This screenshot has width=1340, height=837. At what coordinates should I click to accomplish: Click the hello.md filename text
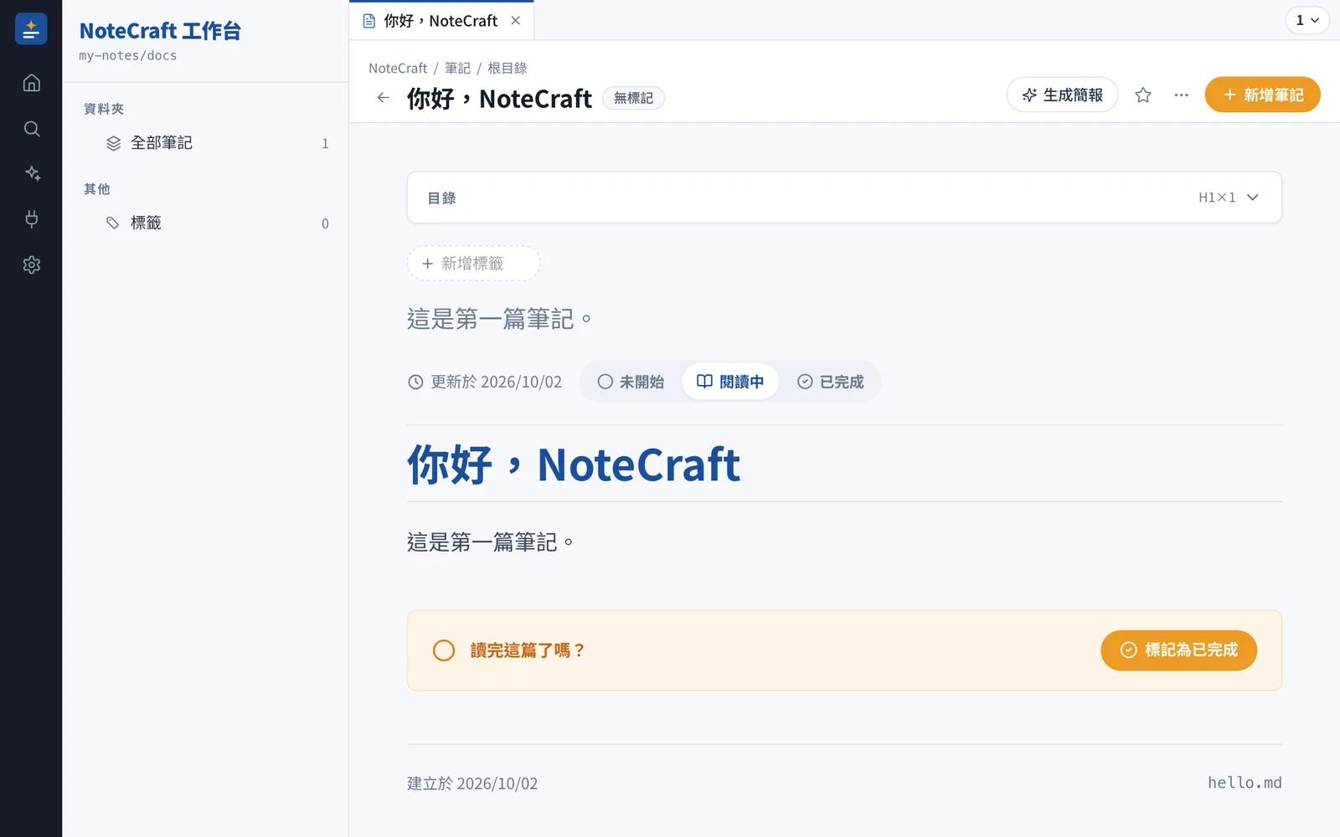[x=1245, y=783]
